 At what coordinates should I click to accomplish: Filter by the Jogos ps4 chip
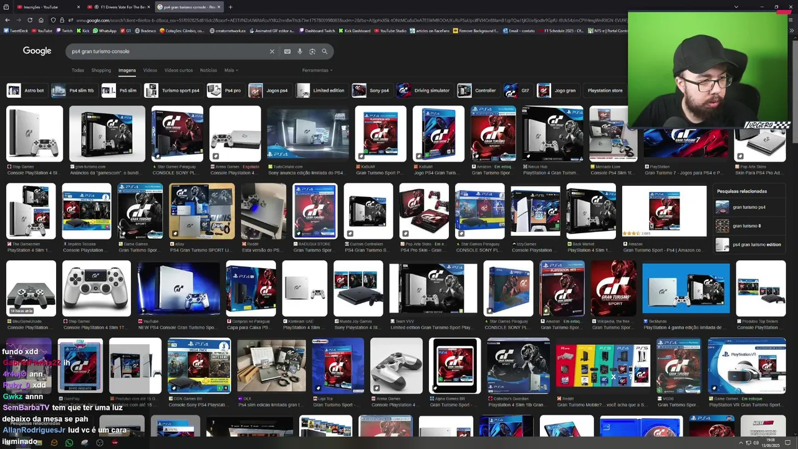point(269,90)
